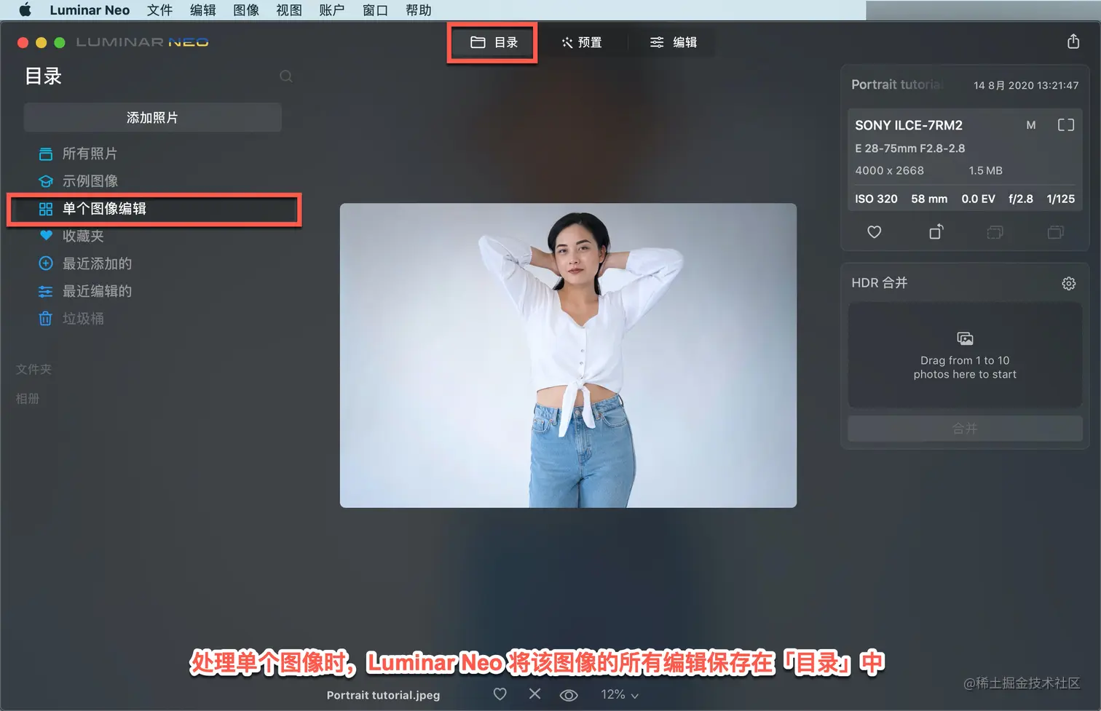Click the 最近添加的 plus circle icon

coord(46,263)
